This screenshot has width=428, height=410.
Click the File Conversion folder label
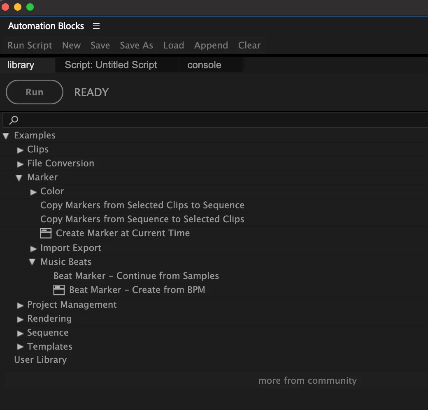pos(60,163)
